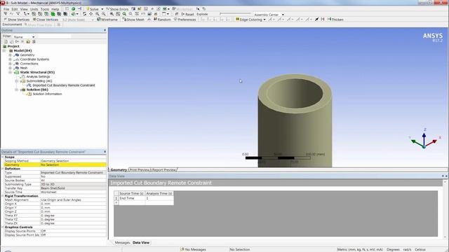Select the Zoom tool

98,14
